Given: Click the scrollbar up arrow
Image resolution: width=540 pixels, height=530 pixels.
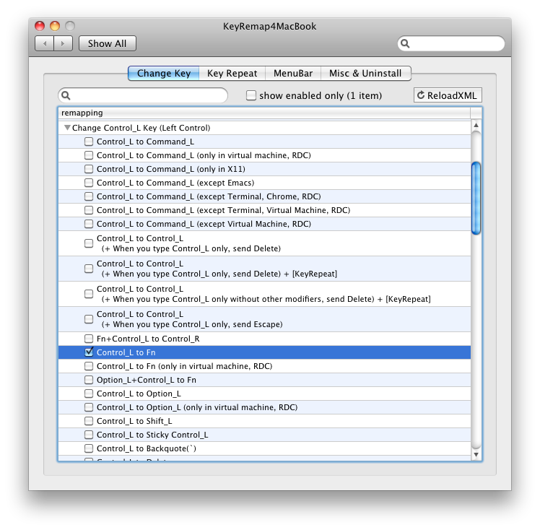Looking at the screenshot, I should 476,126.
